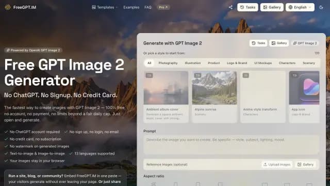Click the 'Alpine sunrise' title text

pos(205,109)
